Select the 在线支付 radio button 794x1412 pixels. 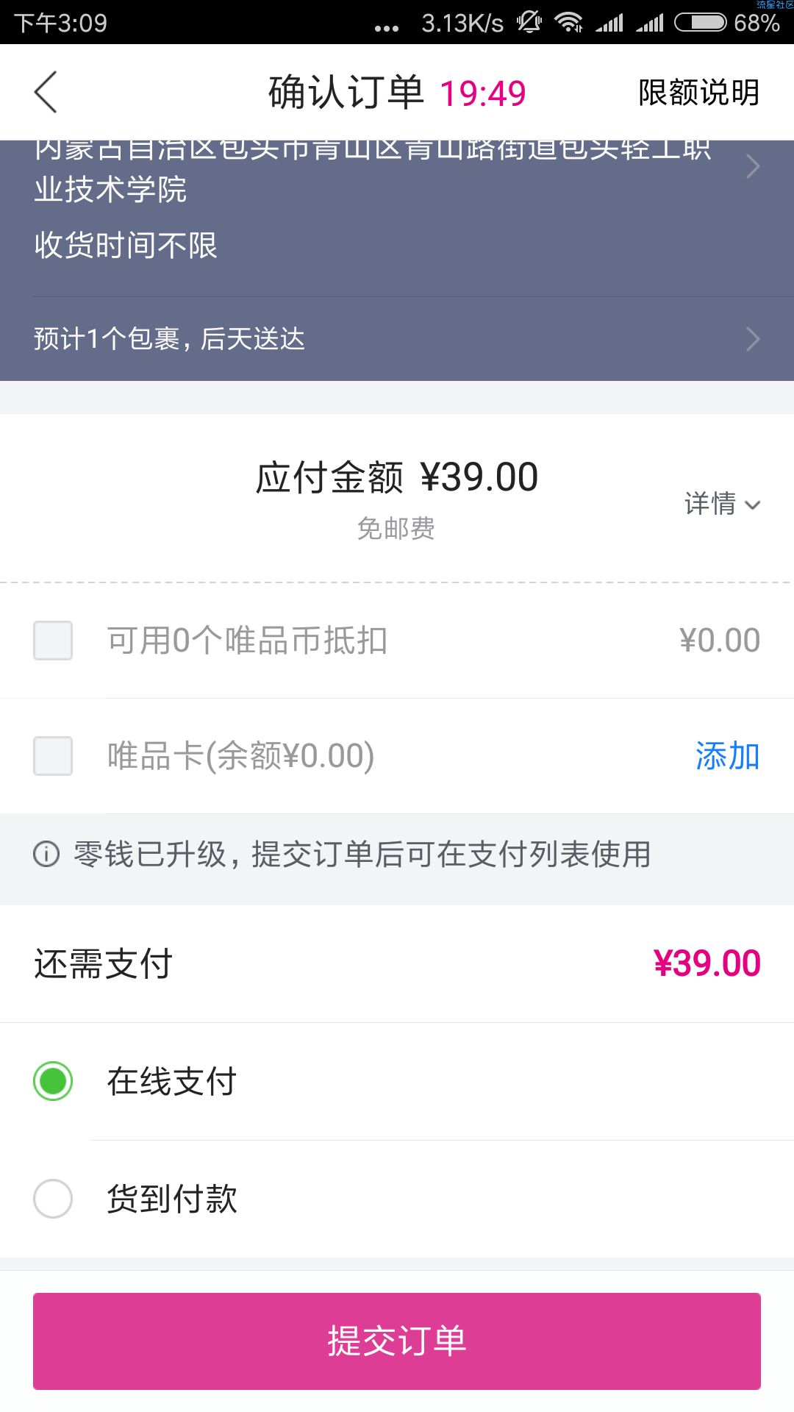(x=53, y=1081)
